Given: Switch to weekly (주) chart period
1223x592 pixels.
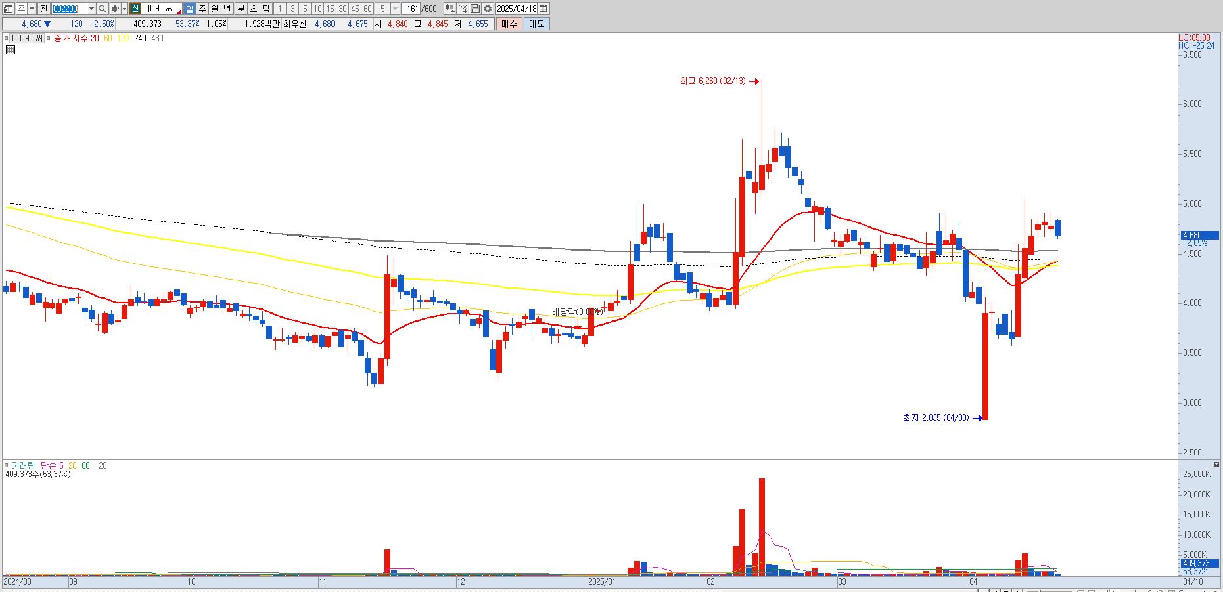Looking at the screenshot, I should [202, 9].
